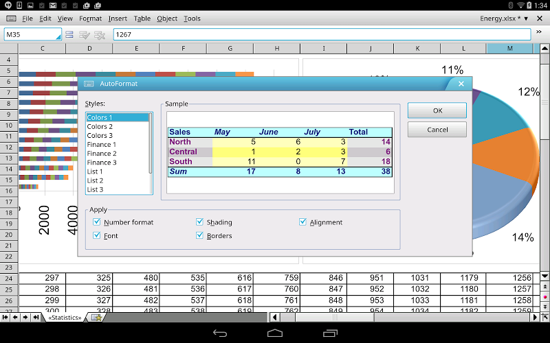Select Finance 1 style
The height and width of the screenshot is (343, 550).
coord(118,145)
